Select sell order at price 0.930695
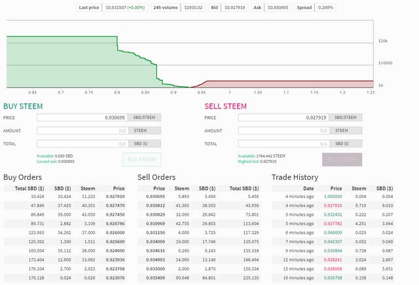 [x=199, y=196]
